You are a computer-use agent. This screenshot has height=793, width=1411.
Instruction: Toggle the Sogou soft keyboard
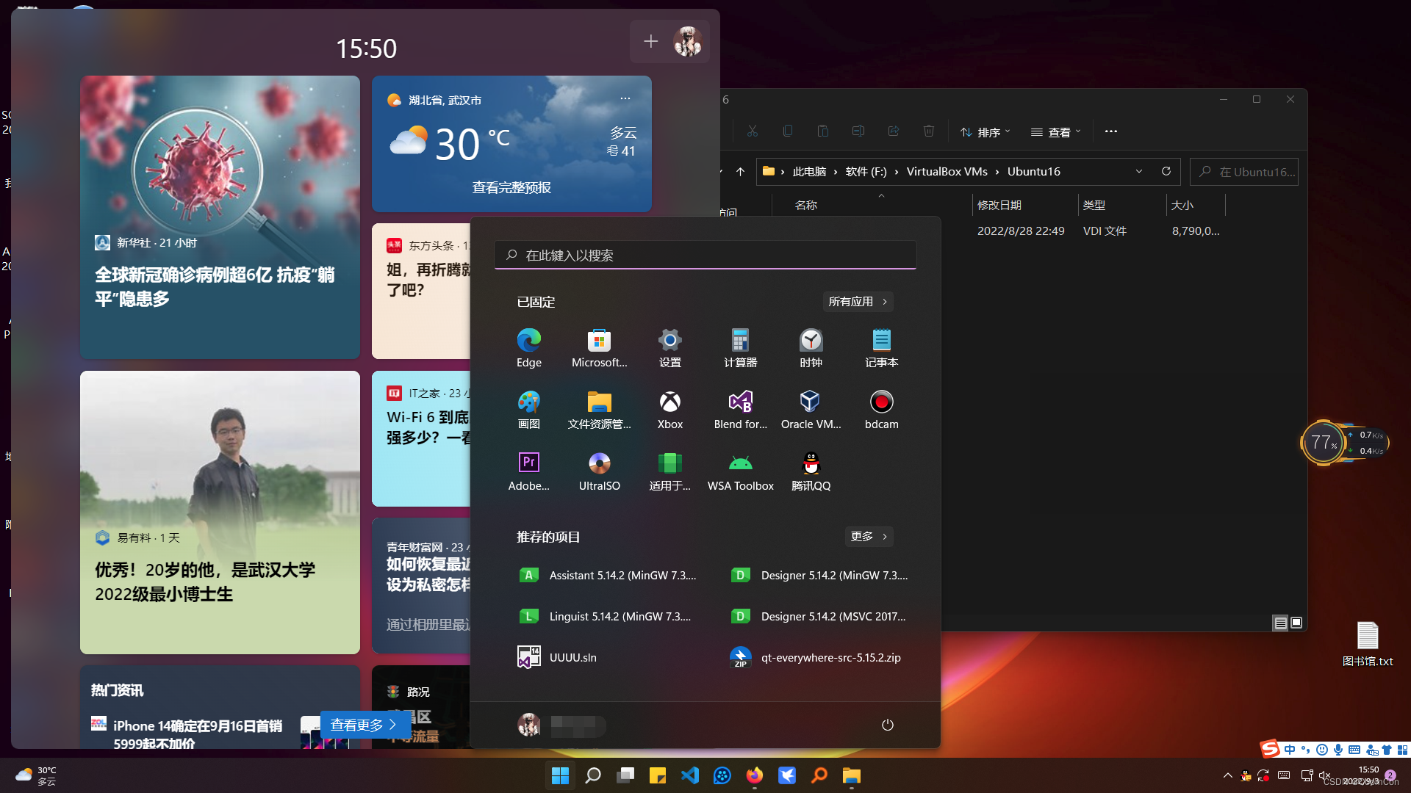(1354, 750)
